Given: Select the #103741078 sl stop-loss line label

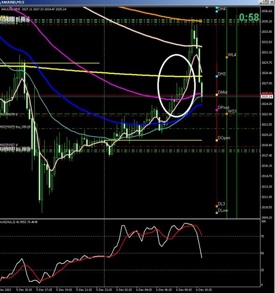Looking at the screenshot, I should pyautogui.click(x=9, y=114).
